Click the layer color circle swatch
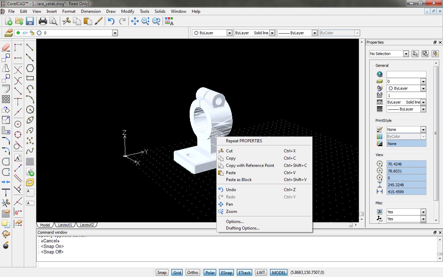The height and width of the screenshot is (277, 443). 39,33
